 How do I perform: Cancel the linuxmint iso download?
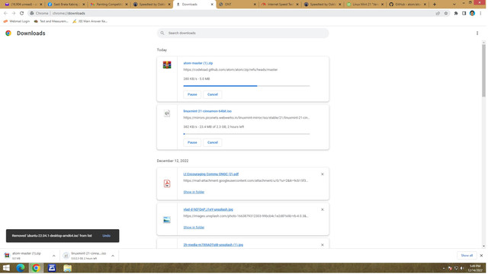[213, 142]
